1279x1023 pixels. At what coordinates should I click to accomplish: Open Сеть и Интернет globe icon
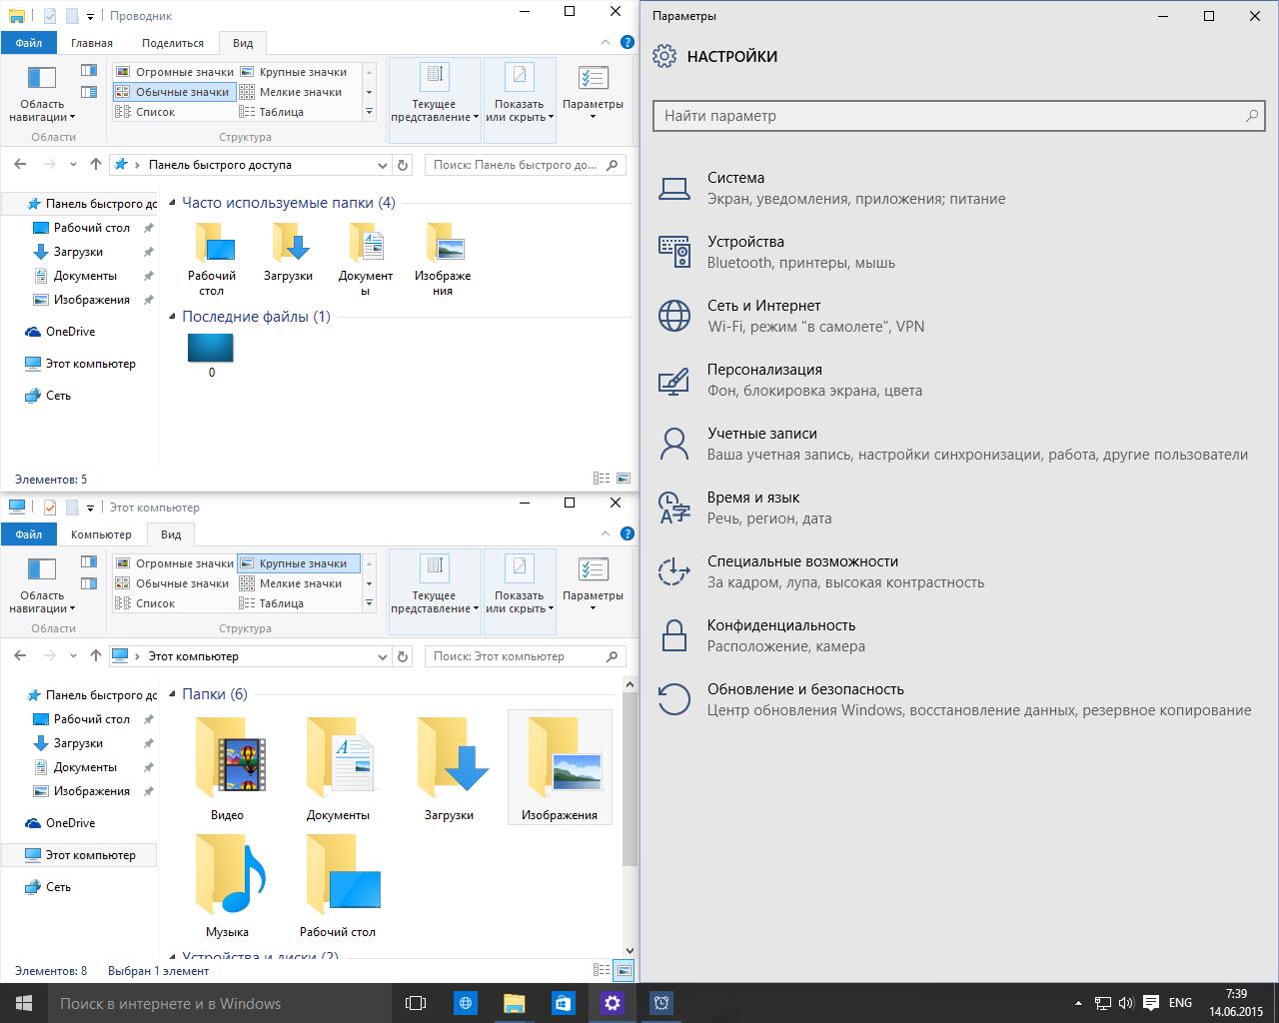click(x=674, y=316)
